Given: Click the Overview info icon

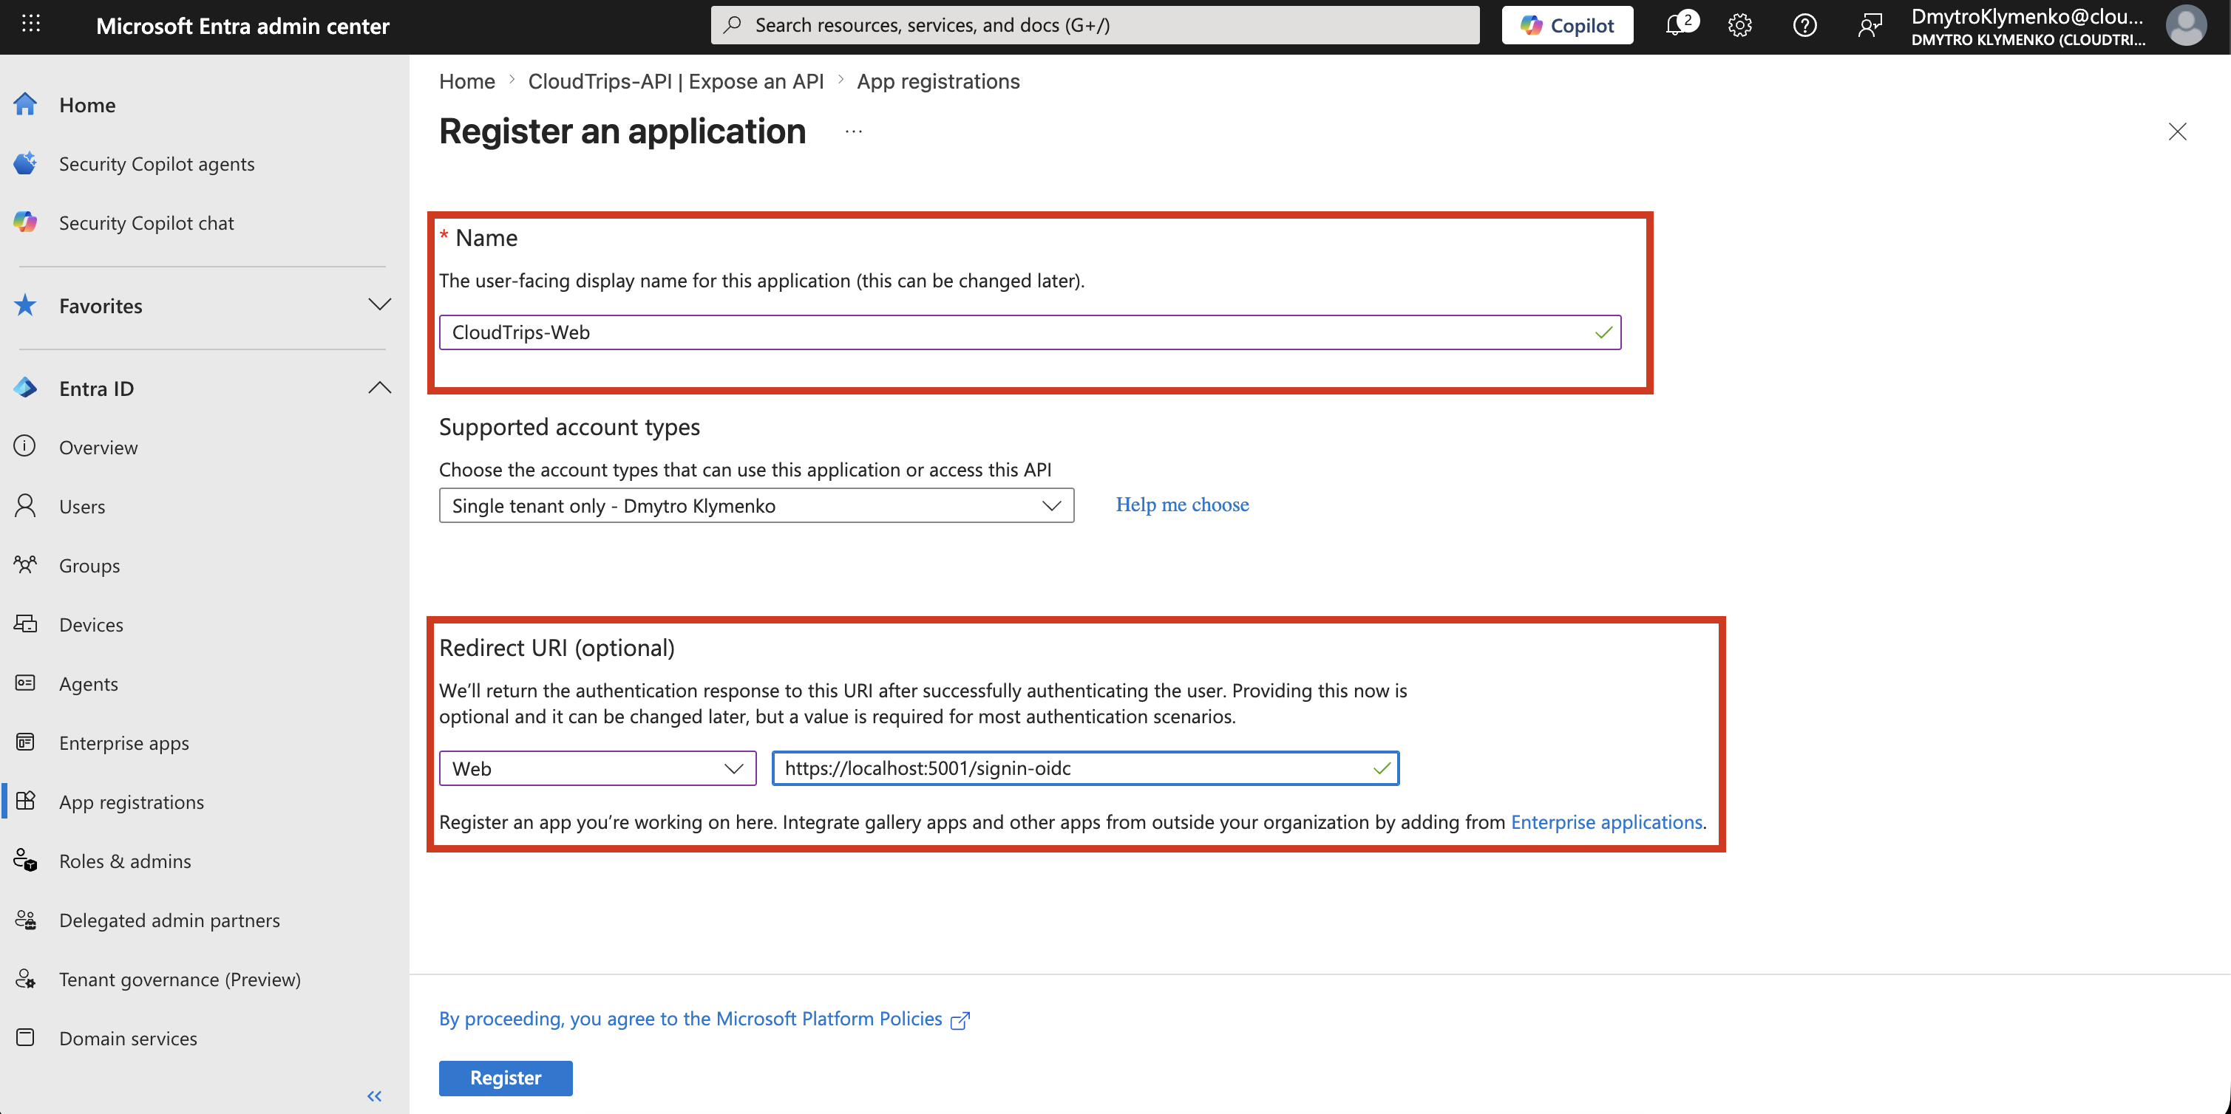Looking at the screenshot, I should [x=25, y=447].
